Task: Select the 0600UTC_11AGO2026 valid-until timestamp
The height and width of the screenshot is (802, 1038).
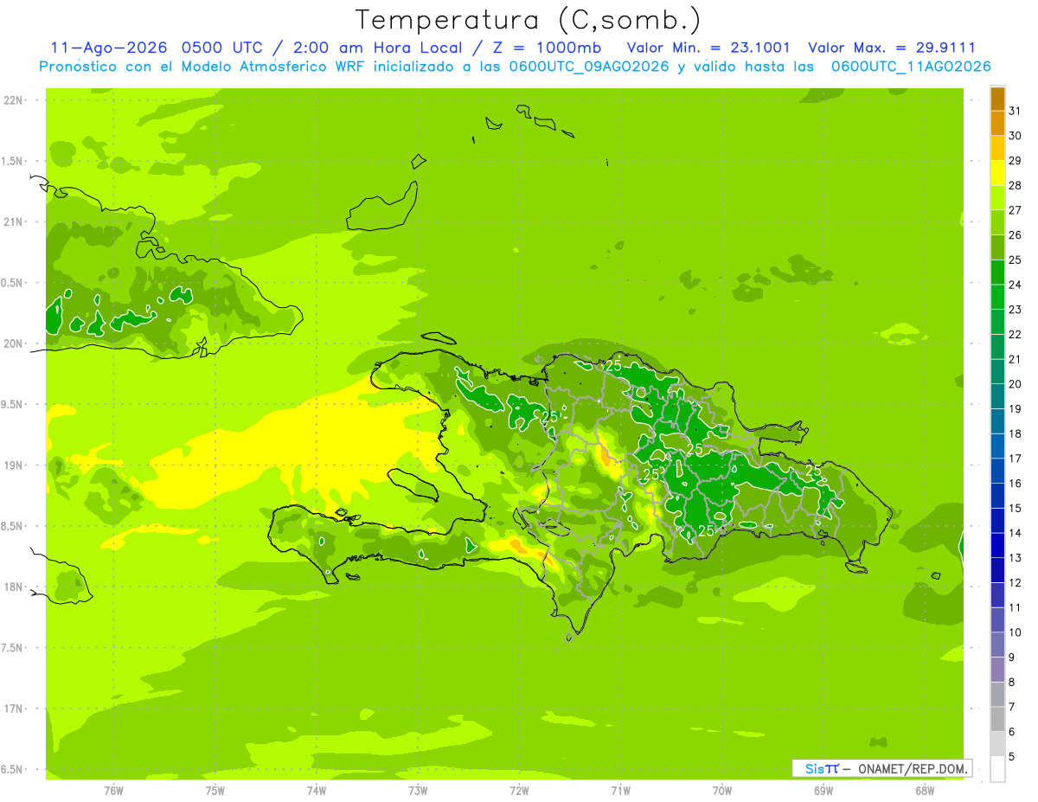Action: point(911,67)
